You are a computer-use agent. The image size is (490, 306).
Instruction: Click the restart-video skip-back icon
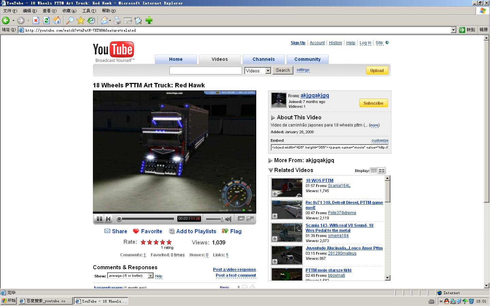click(108, 219)
